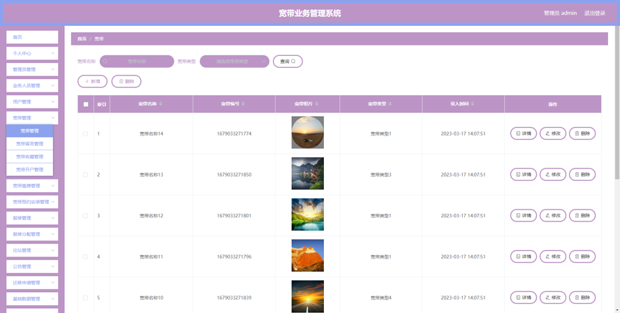Check the box for row 宽带名称10
Viewport: 620px width, 313px height.
pyautogui.click(x=85, y=298)
